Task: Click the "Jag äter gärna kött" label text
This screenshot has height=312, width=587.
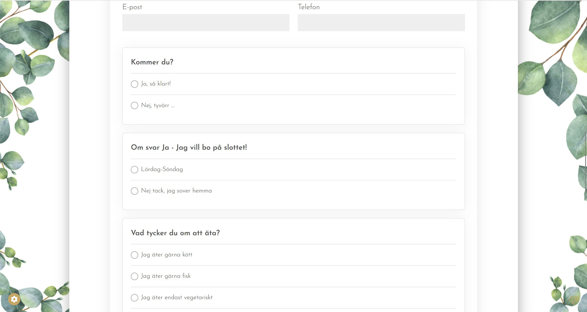Action: tap(167, 255)
